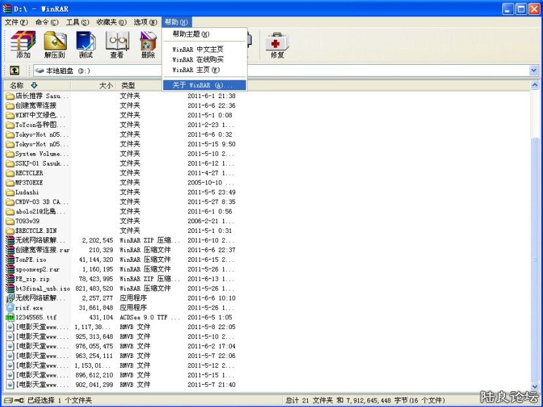Screen dimensions: 543x407
Task: Select the risf.exe application file
Action: coord(28,308)
